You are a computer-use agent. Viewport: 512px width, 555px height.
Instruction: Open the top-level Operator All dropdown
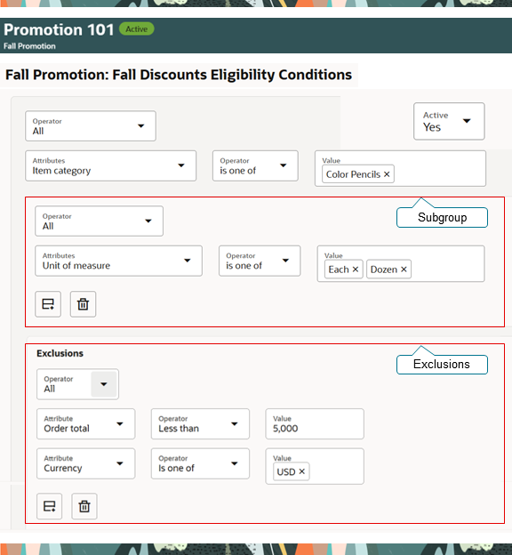(x=91, y=126)
